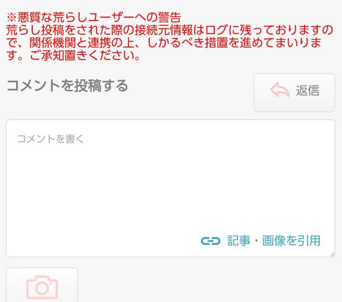Click the word 記事 in the quote link
The width and height of the screenshot is (342, 302).
click(238, 241)
